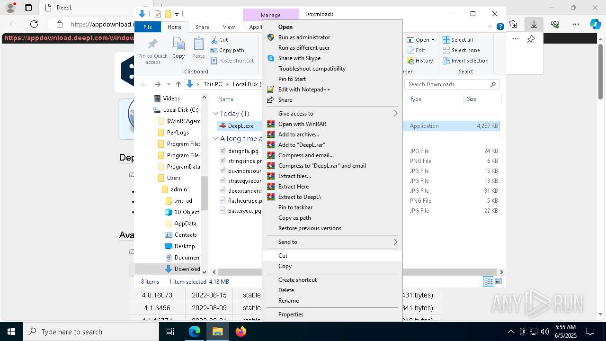This screenshot has width=606, height=341.
Task: Expand the Give access to submenu
Action: coord(332,114)
